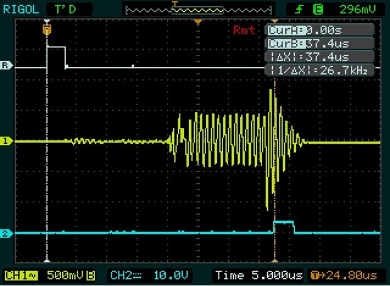Viewport: 390px width, 286px height.
Task: Click the waveform memory overview bar
Action: click(198, 11)
